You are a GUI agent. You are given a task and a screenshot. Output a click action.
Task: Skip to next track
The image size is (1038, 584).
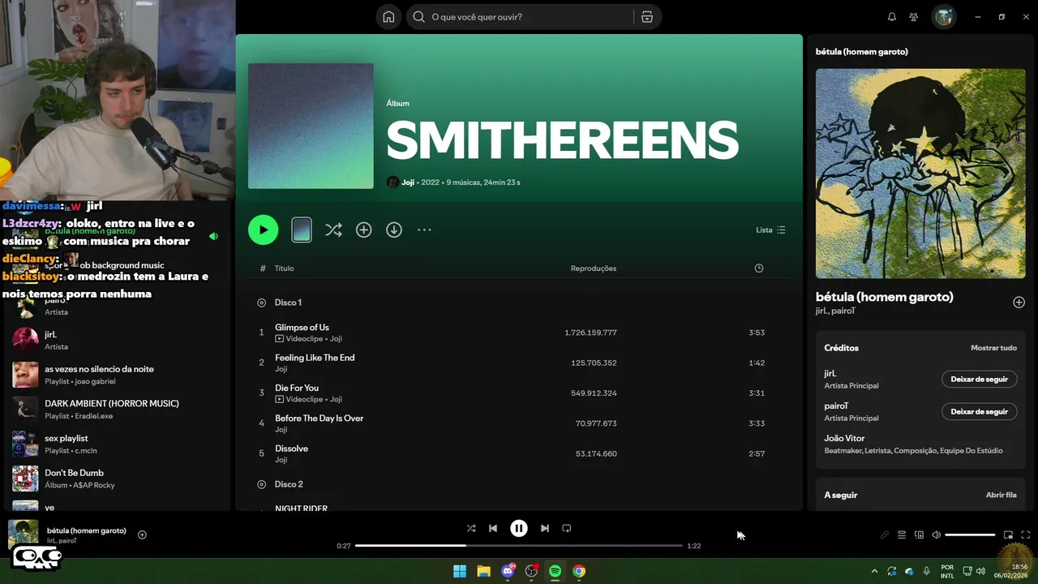click(x=545, y=528)
